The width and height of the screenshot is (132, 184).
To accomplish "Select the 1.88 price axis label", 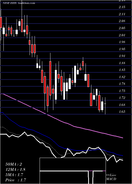I will click(x=122, y=63).
